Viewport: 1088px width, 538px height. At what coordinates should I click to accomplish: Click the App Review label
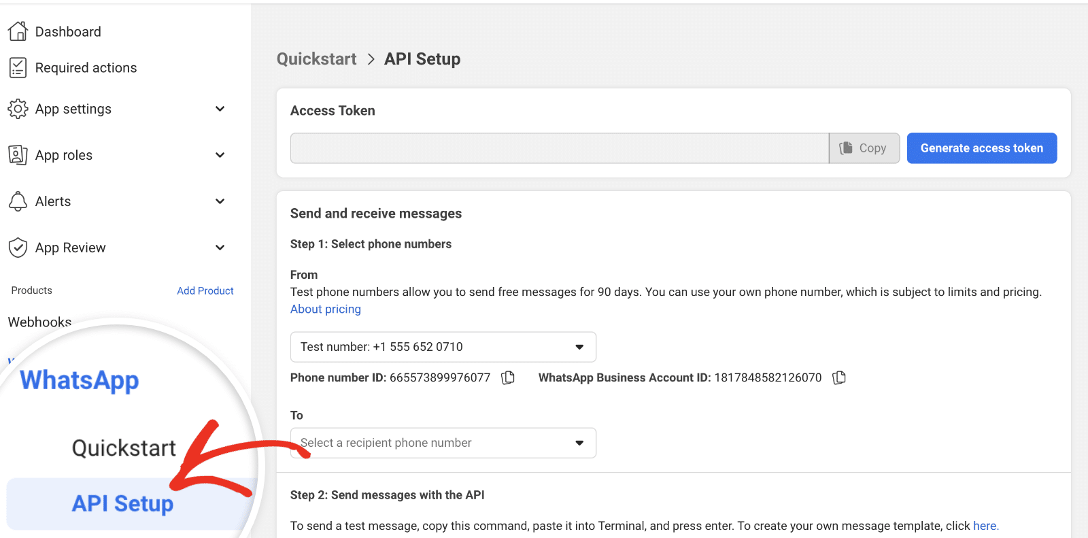pos(71,248)
